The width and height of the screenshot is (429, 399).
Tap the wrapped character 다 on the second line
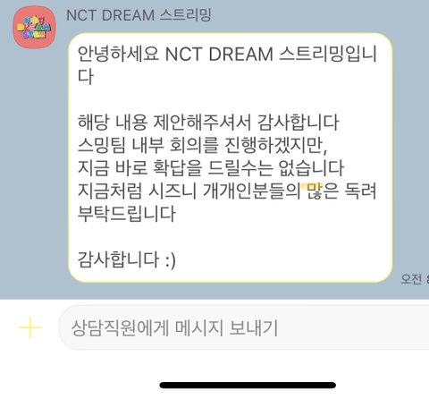(x=86, y=77)
